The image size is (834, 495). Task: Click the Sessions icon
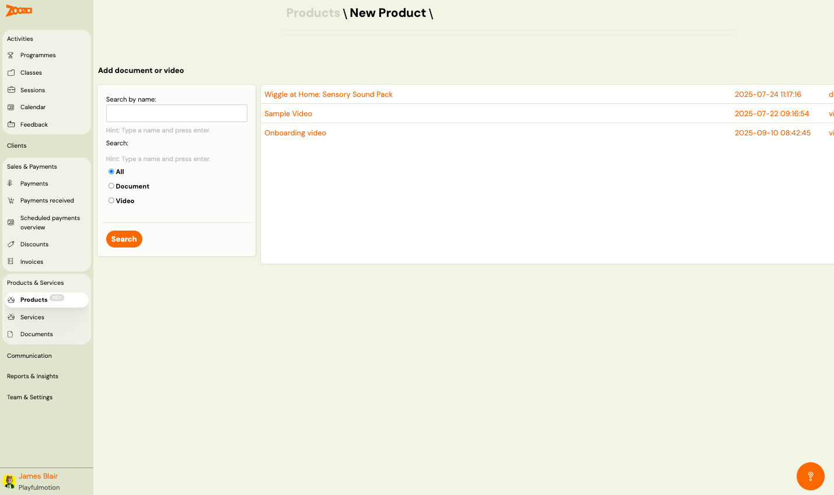(x=11, y=90)
